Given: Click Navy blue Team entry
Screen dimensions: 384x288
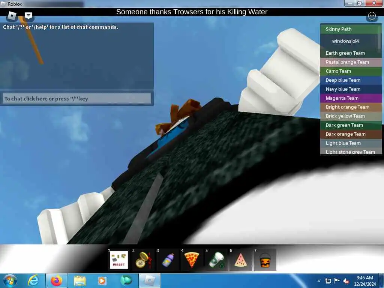Looking at the screenshot, I should click(351, 89).
